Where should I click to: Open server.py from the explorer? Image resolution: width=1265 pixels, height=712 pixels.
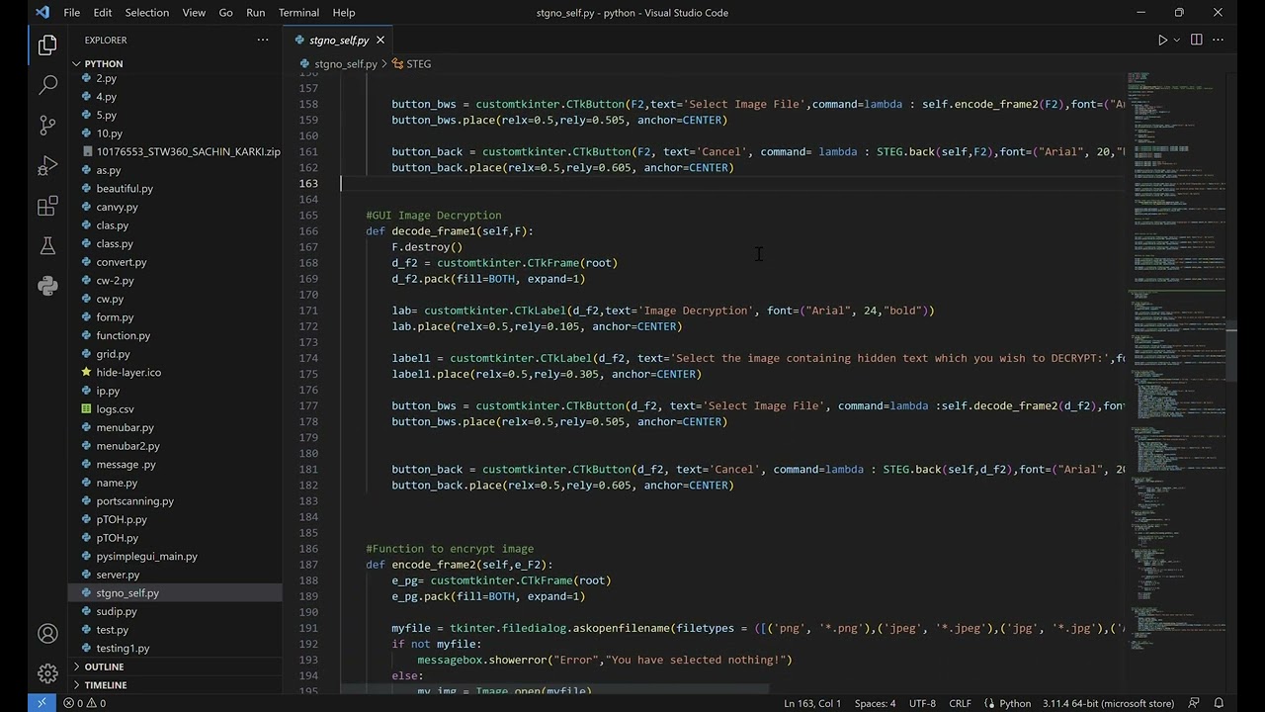[x=118, y=575]
